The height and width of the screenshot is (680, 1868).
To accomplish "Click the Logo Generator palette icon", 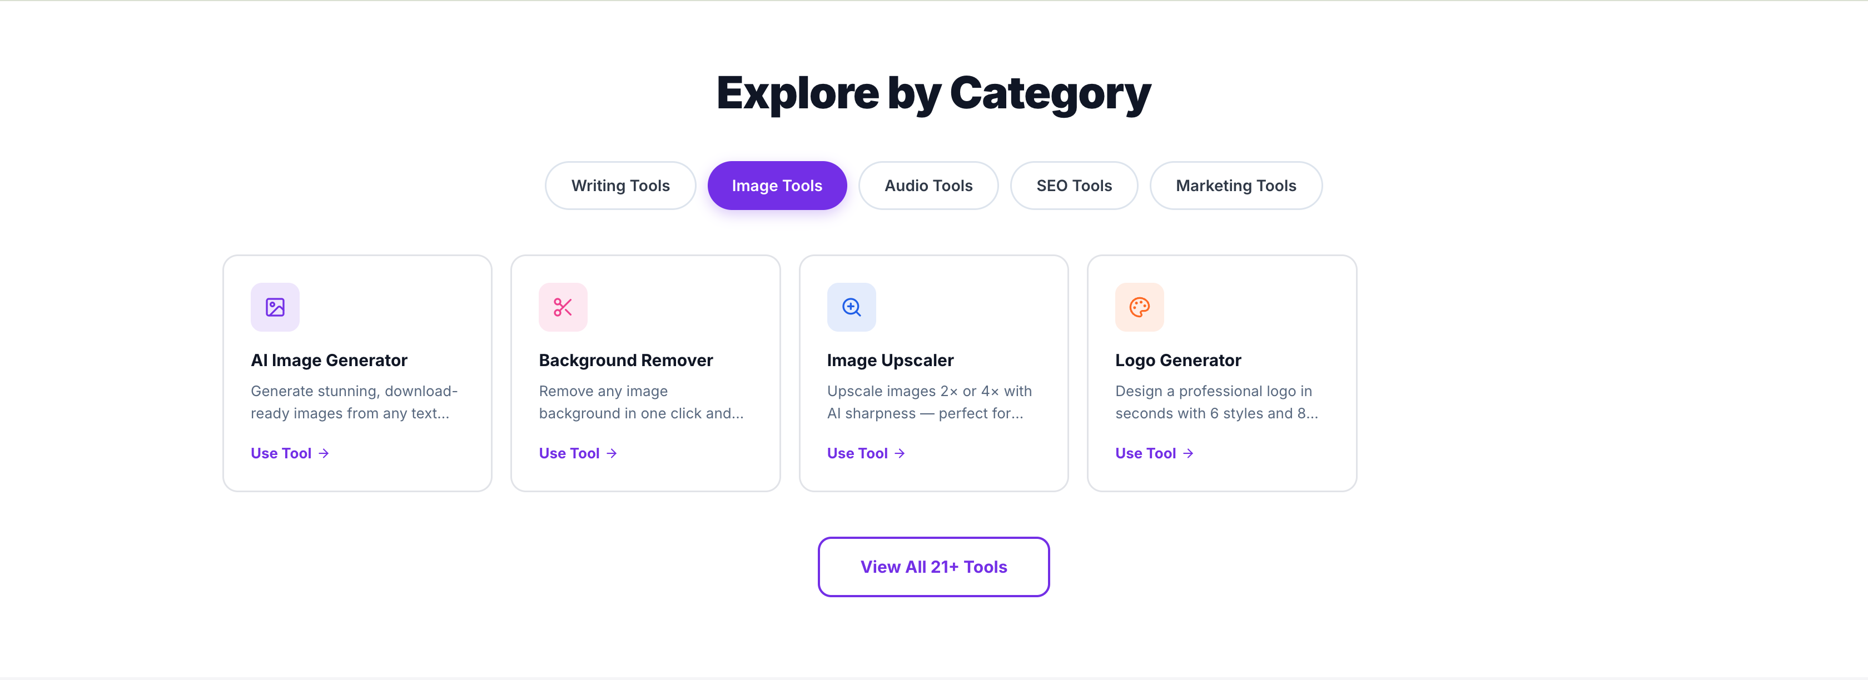I will 1139,307.
